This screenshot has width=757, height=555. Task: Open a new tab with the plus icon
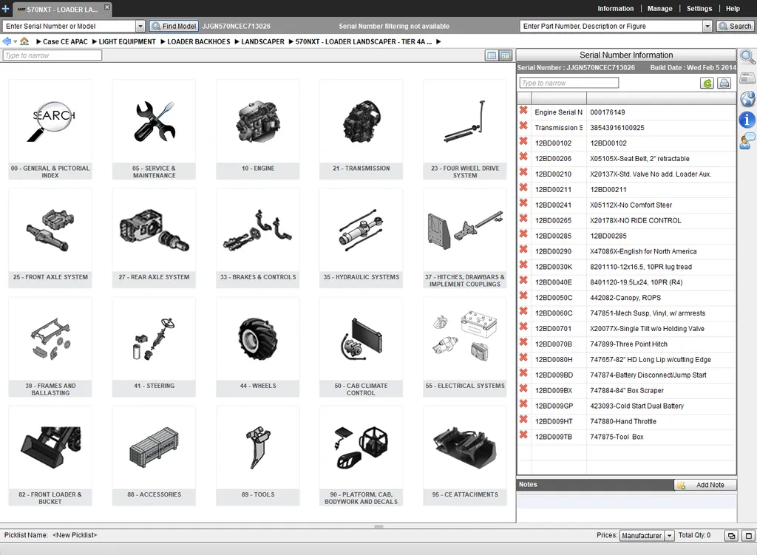click(5, 8)
